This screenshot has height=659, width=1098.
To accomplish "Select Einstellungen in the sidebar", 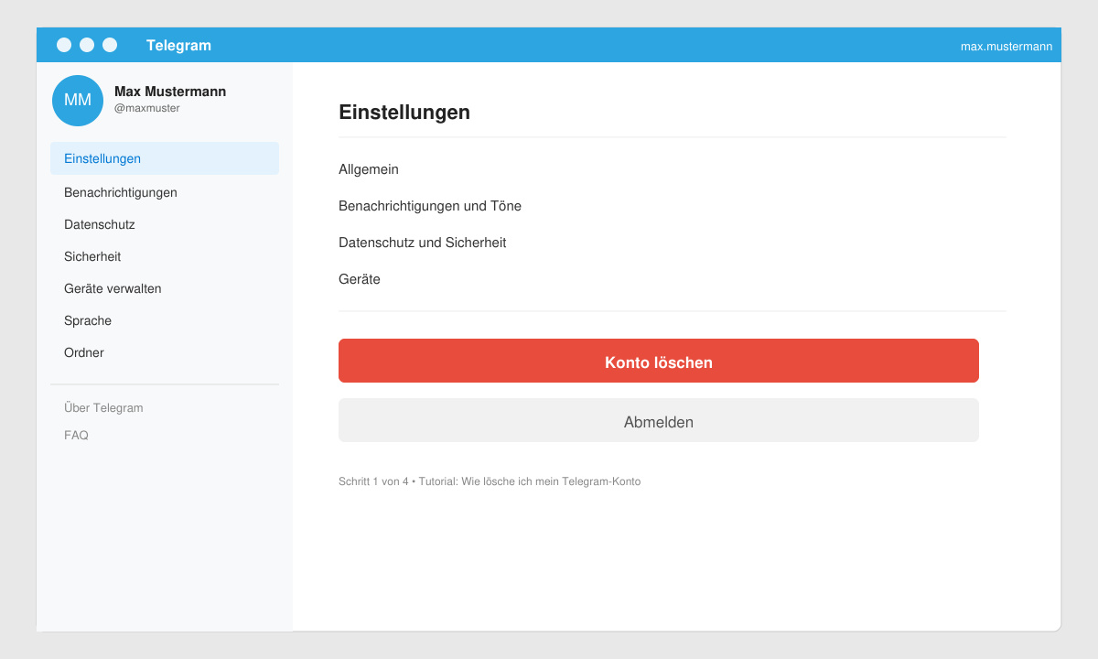I will pyautogui.click(x=165, y=158).
